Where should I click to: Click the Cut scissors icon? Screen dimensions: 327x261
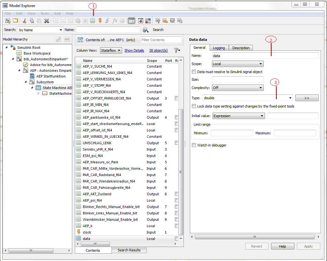pyautogui.click(x=24, y=21)
